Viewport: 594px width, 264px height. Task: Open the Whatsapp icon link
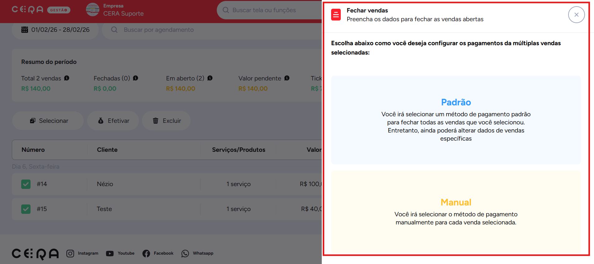185,253
